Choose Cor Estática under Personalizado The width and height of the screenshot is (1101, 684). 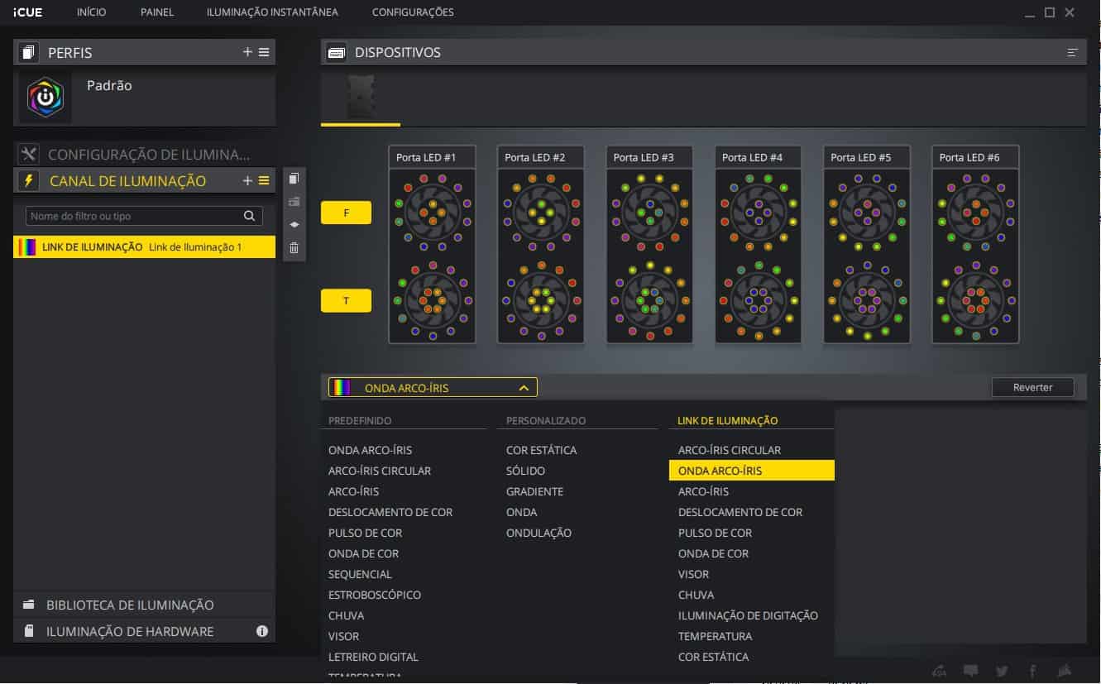pyautogui.click(x=541, y=450)
